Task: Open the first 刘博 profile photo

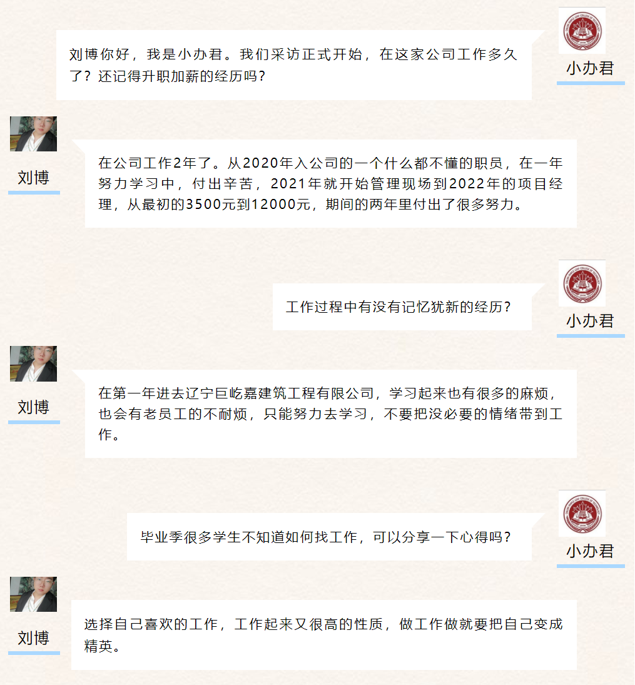Action: (34, 134)
